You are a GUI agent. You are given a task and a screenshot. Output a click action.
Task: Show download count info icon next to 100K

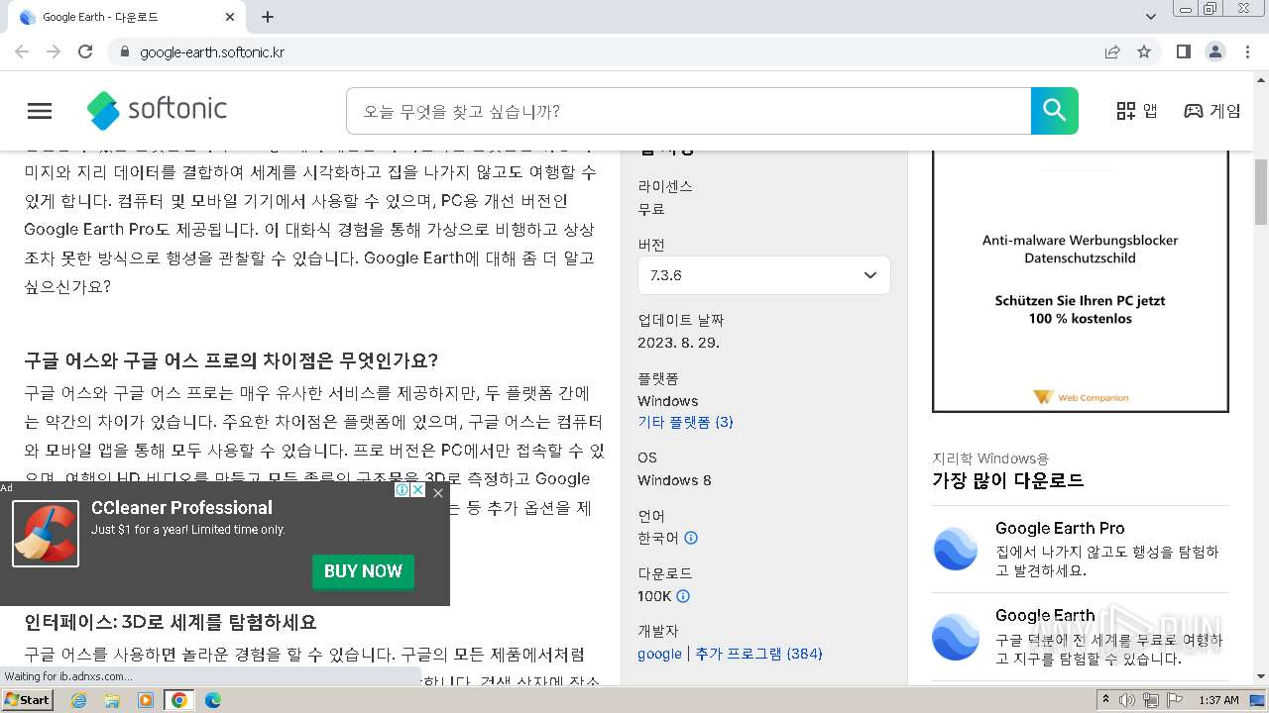683,596
